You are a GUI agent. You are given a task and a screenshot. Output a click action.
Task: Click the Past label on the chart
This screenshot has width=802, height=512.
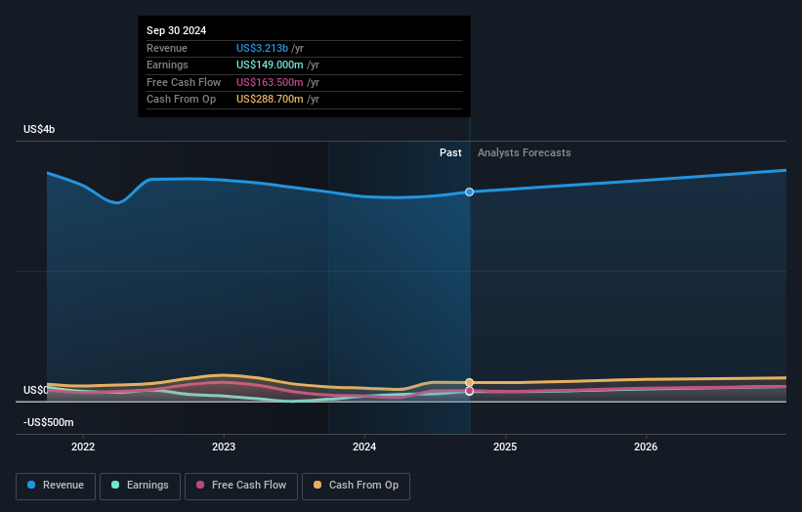(450, 152)
